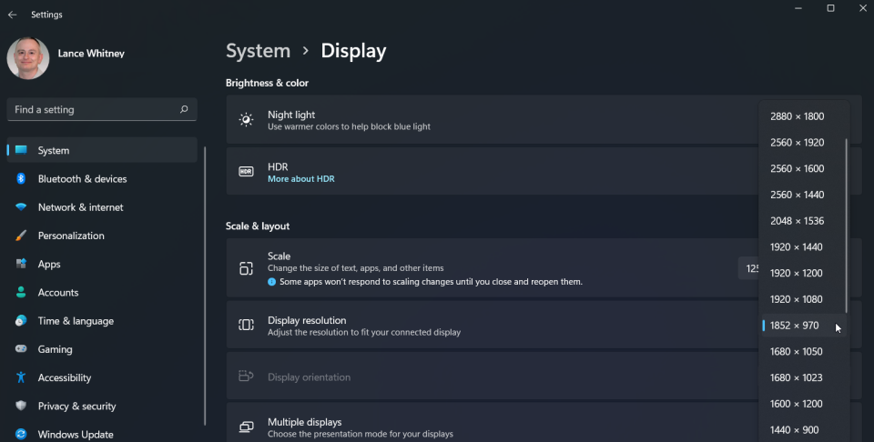This screenshot has height=442, width=874.
Task: Open Gaming settings category
Action: tap(101, 349)
